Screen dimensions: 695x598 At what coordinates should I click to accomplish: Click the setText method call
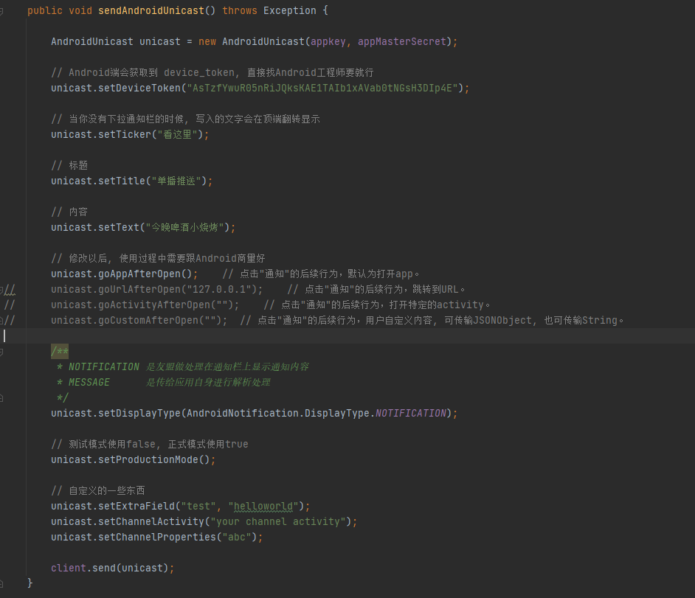119,228
